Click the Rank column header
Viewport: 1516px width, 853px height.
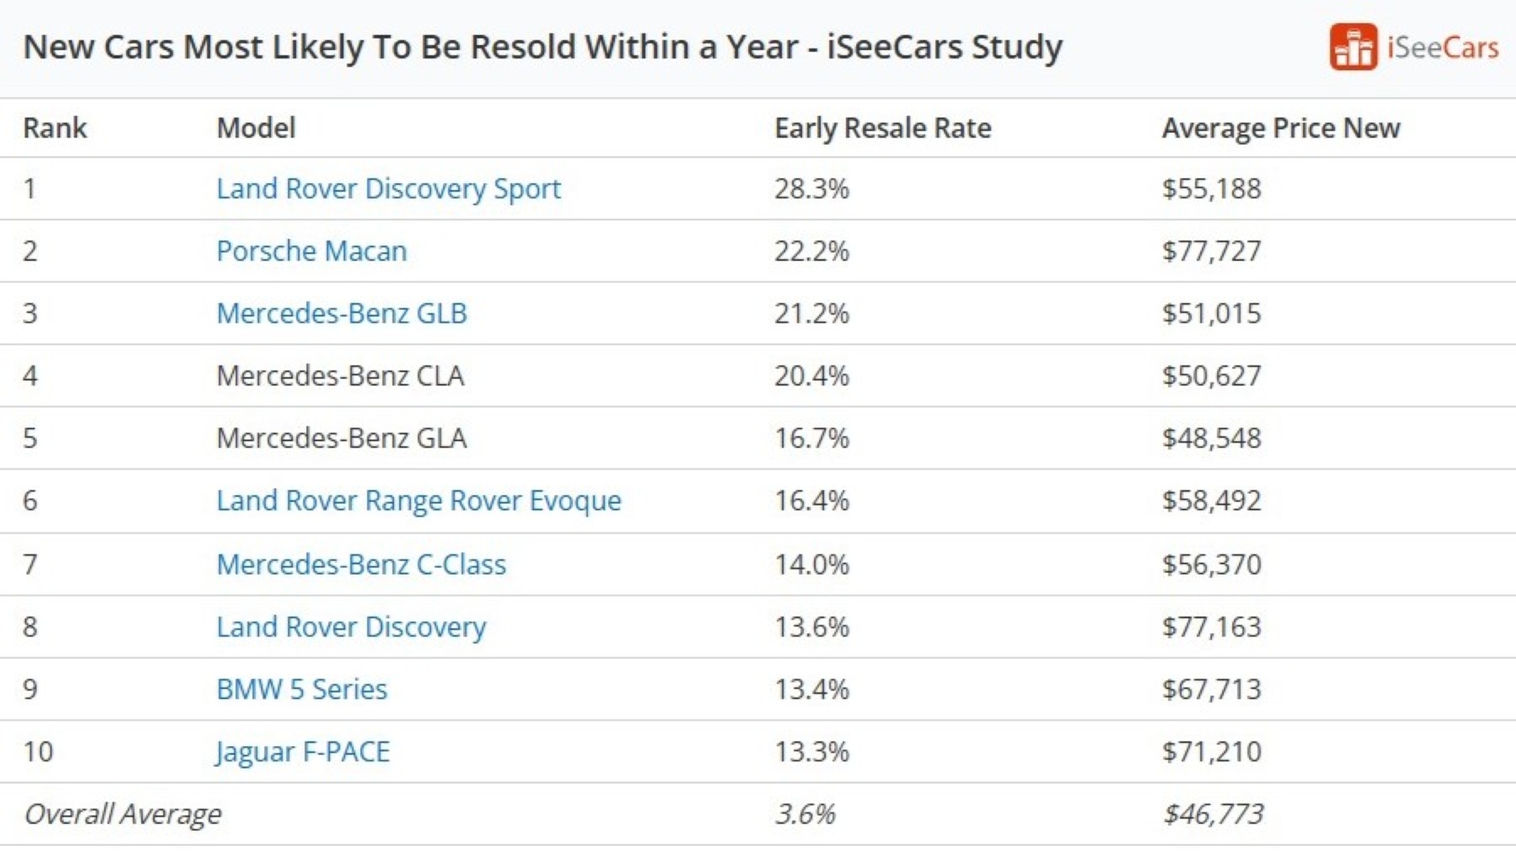click(x=55, y=128)
